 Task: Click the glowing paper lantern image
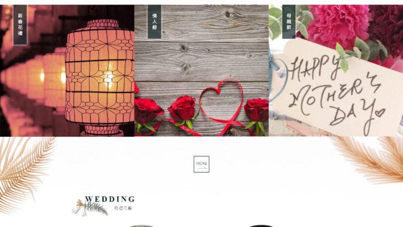[x=100, y=77]
